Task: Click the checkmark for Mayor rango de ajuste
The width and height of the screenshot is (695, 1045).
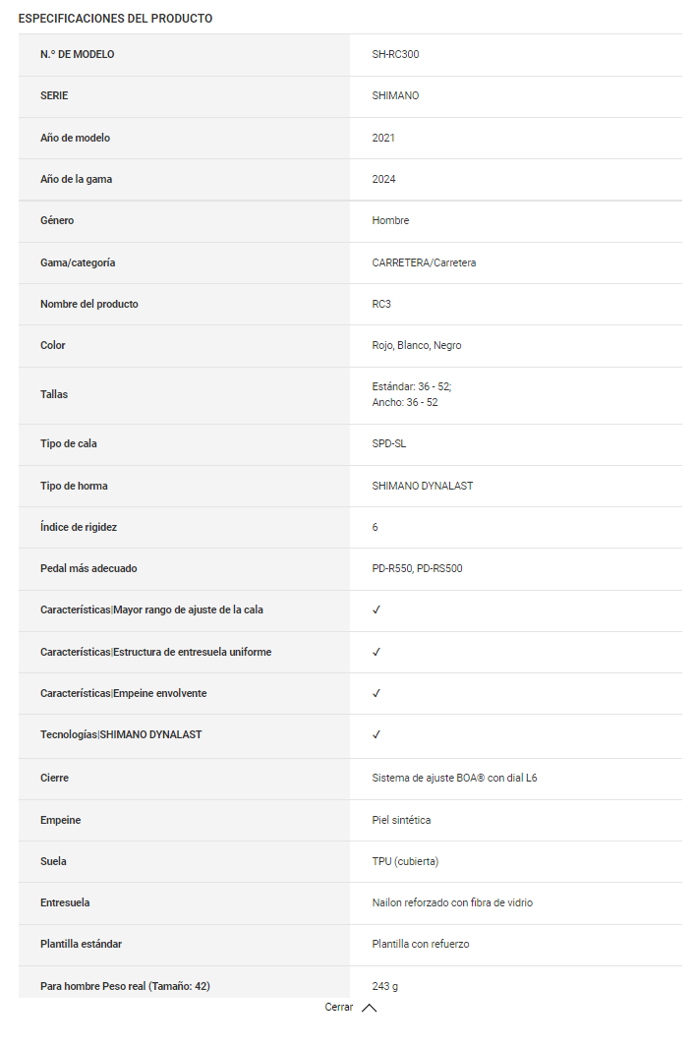Action: click(x=376, y=610)
